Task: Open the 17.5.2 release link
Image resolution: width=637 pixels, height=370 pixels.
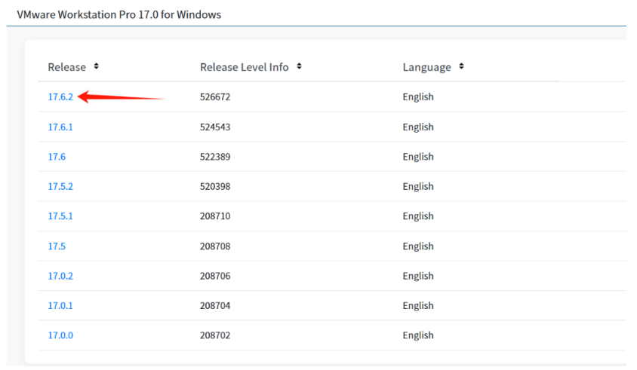Action: coord(60,186)
